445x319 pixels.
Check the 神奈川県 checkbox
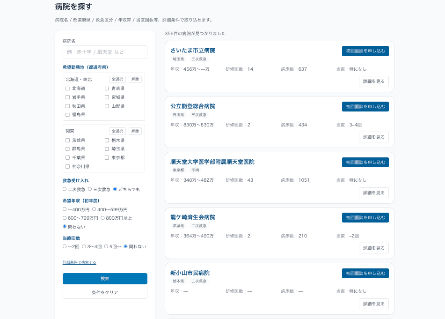point(67,166)
